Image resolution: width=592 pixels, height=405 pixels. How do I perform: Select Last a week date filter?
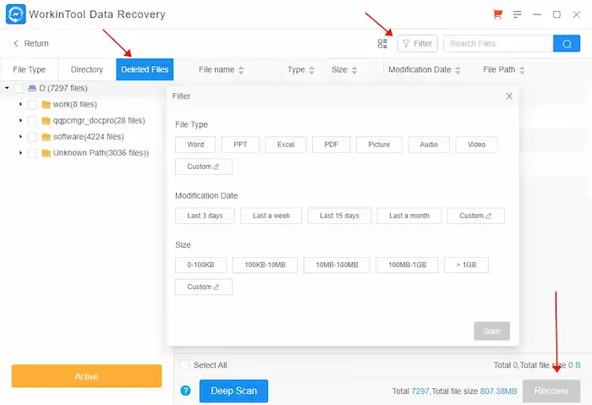coord(271,216)
